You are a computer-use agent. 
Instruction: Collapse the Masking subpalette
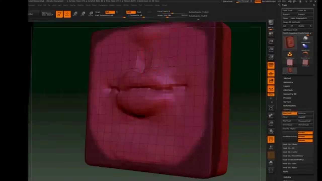287,109
